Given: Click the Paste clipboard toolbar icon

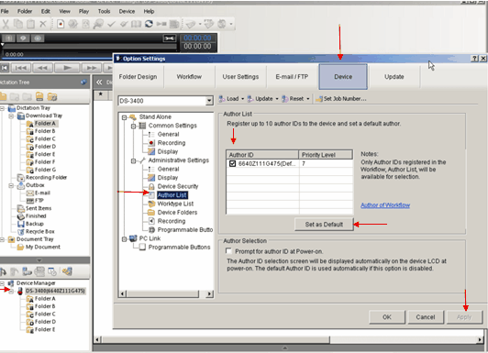Looking at the screenshot, I should pyautogui.click(x=30, y=24).
